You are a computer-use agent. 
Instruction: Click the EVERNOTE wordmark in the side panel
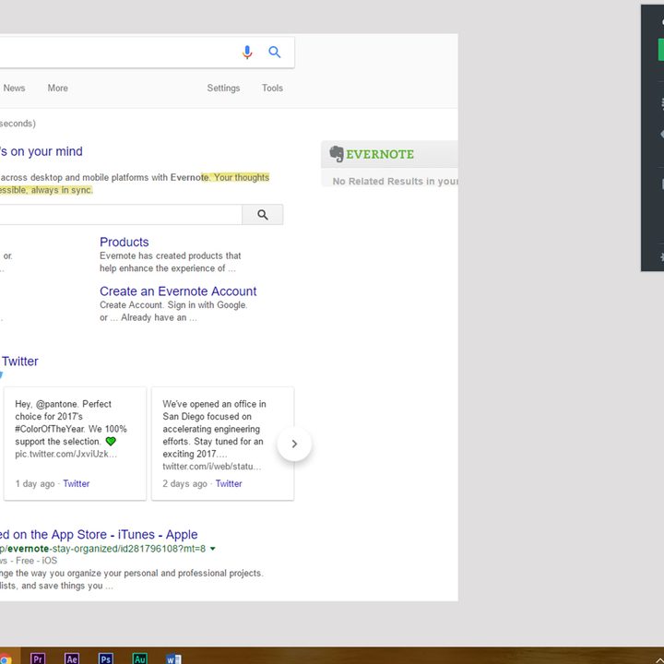pos(380,154)
